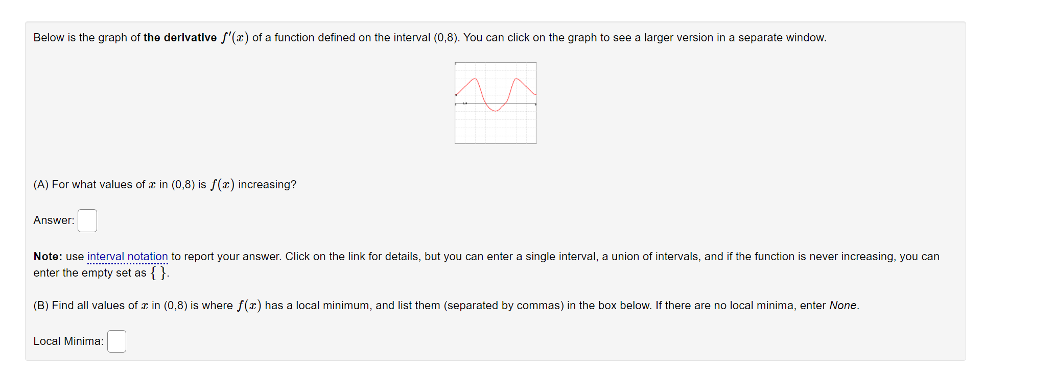Click the bold "Note:" text
This screenshot has width=1054, height=373.
pos(48,256)
